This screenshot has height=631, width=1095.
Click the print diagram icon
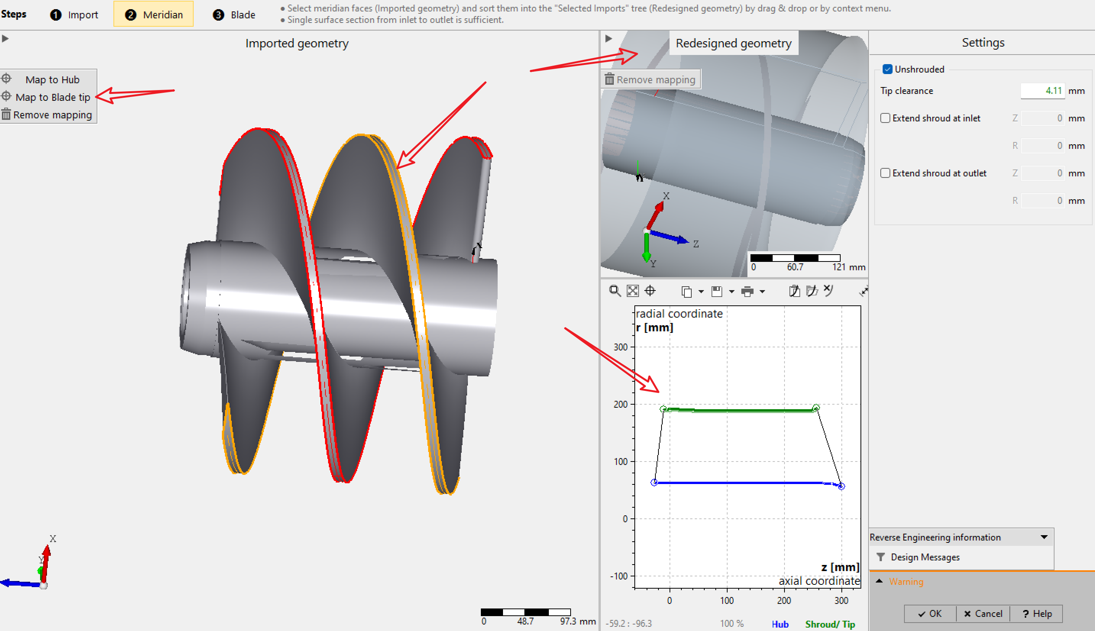coord(747,292)
